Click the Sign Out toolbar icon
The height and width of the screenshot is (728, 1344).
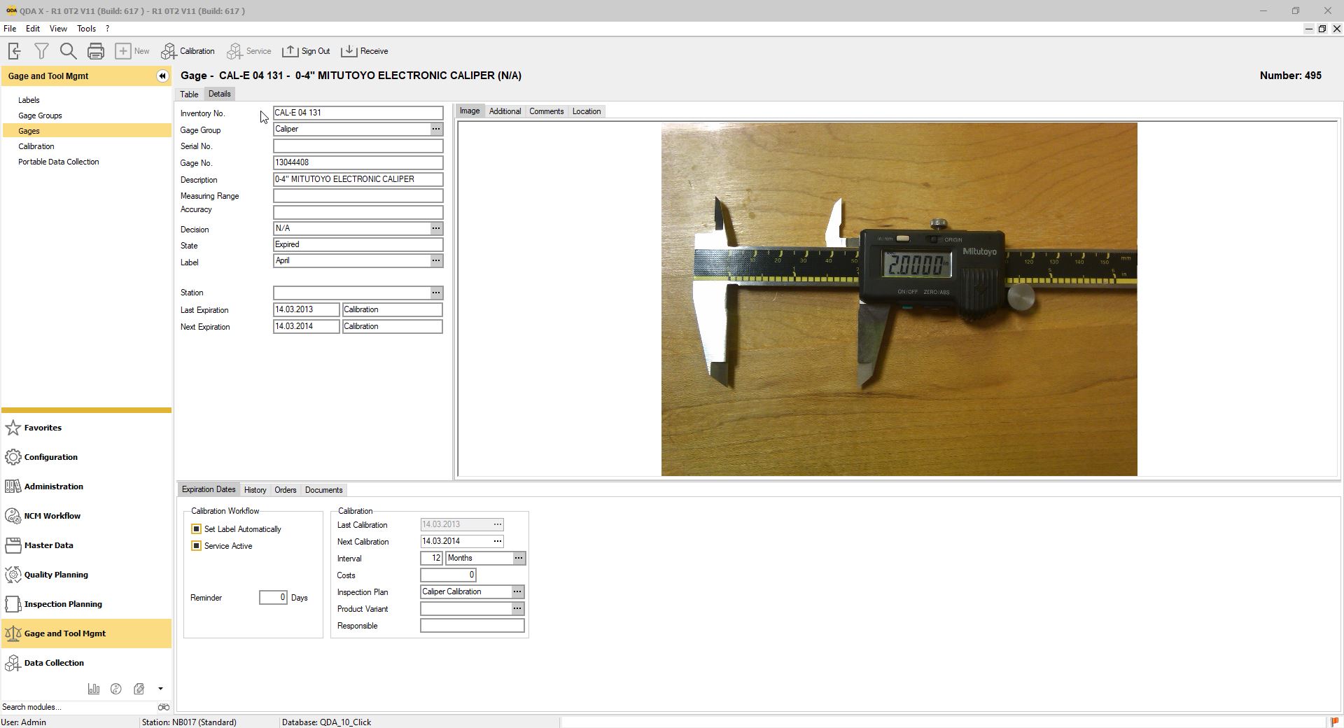(x=306, y=50)
